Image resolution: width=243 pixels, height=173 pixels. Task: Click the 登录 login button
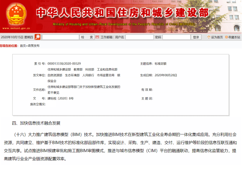[x=196, y=37]
